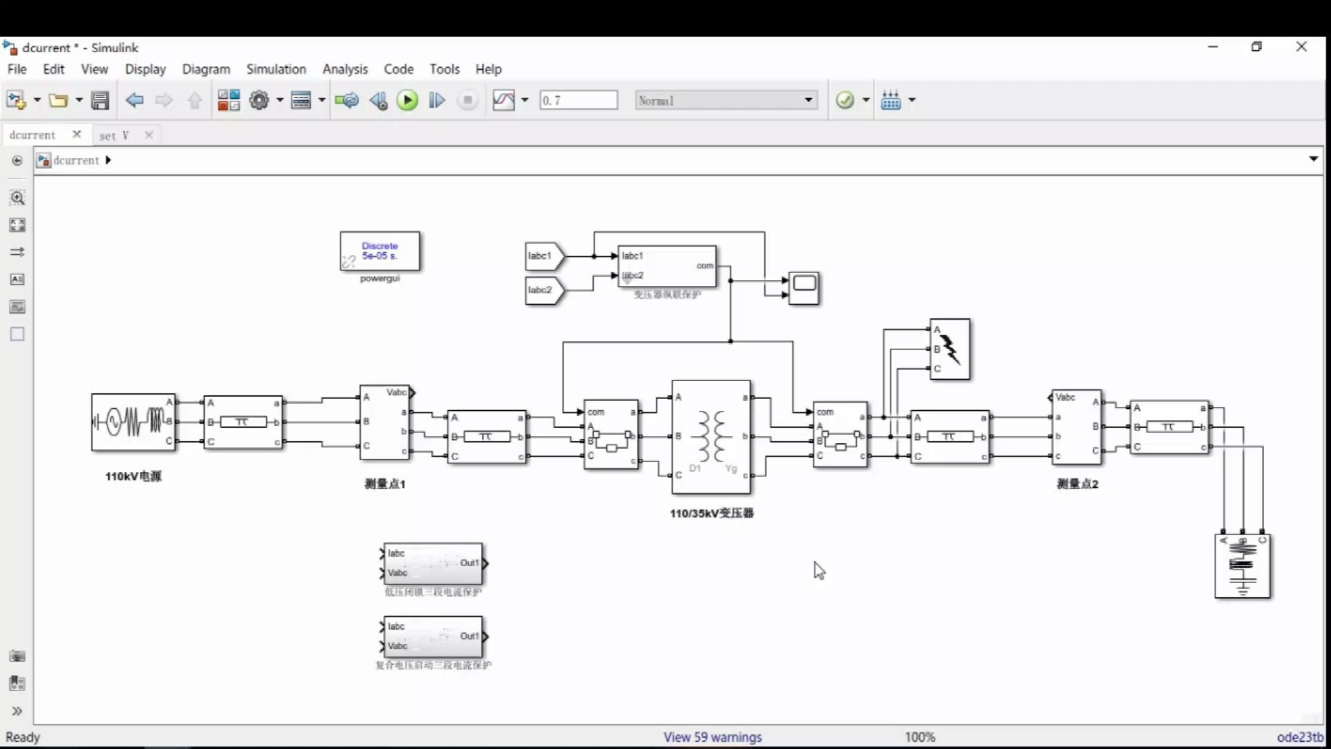Switch to the set V tab
This screenshot has height=749, width=1331.
[x=114, y=135]
